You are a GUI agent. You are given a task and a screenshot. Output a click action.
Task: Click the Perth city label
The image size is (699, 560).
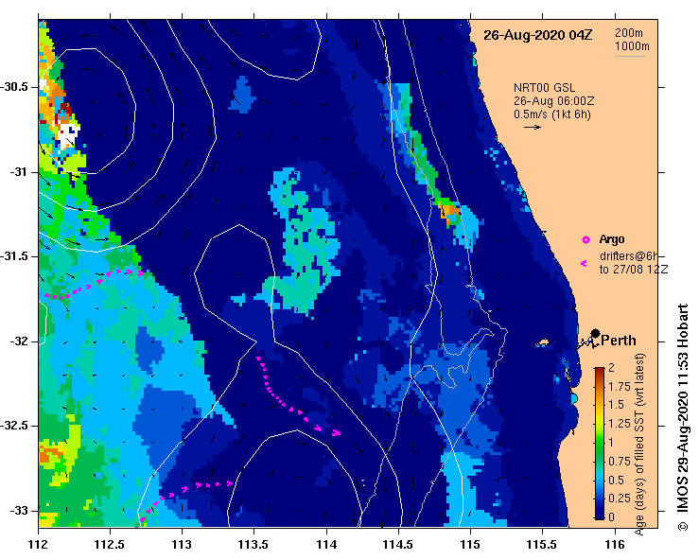tap(619, 341)
